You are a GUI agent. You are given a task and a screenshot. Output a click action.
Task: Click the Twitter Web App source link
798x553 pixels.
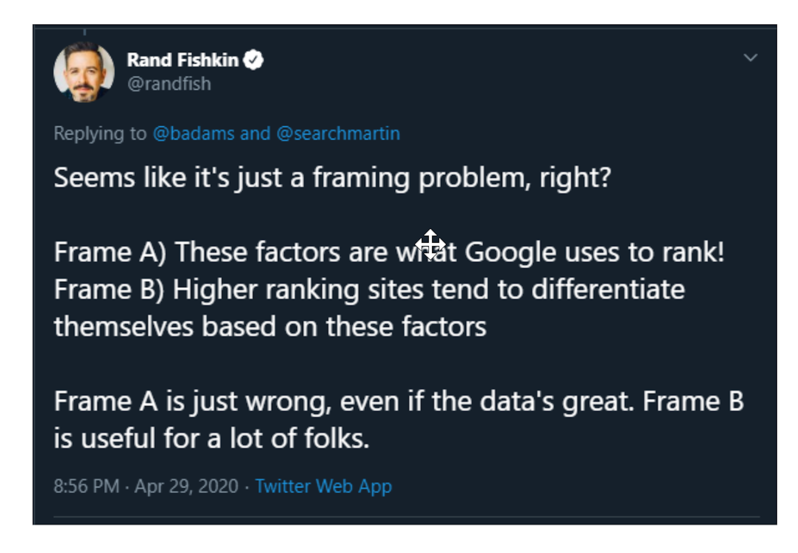323,486
